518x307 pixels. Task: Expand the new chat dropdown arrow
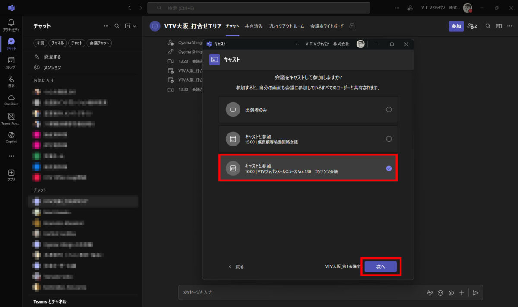135,26
